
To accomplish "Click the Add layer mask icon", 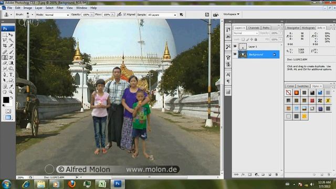I will (x=250, y=175).
